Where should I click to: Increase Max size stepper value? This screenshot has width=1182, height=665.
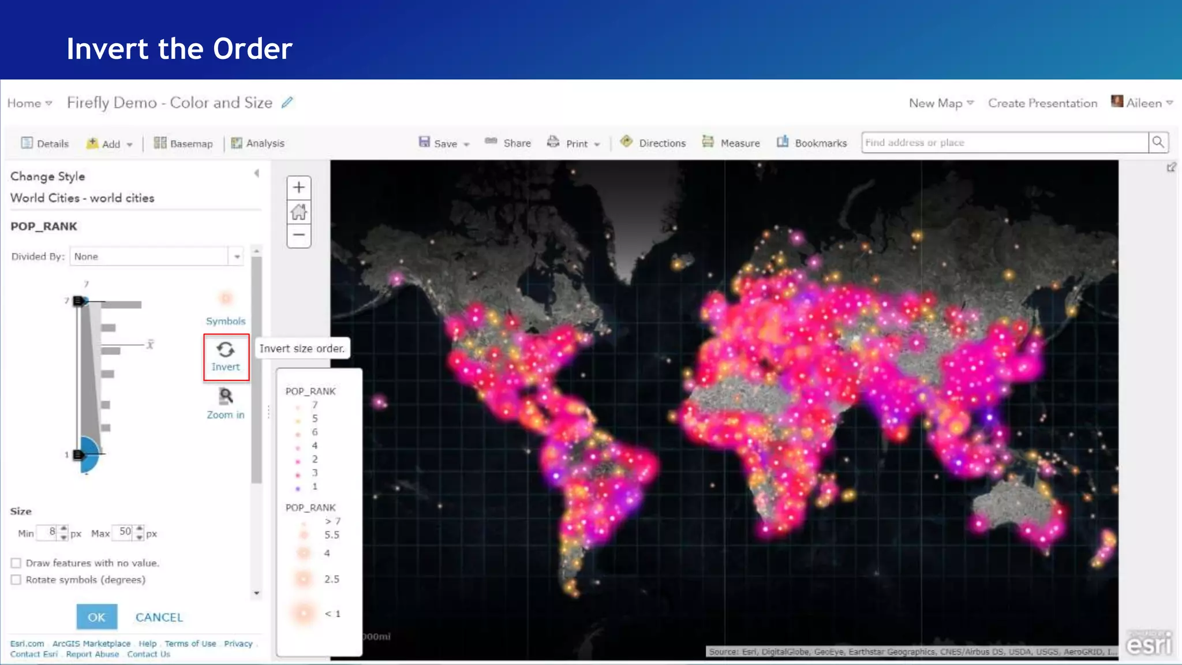(x=140, y=528)
